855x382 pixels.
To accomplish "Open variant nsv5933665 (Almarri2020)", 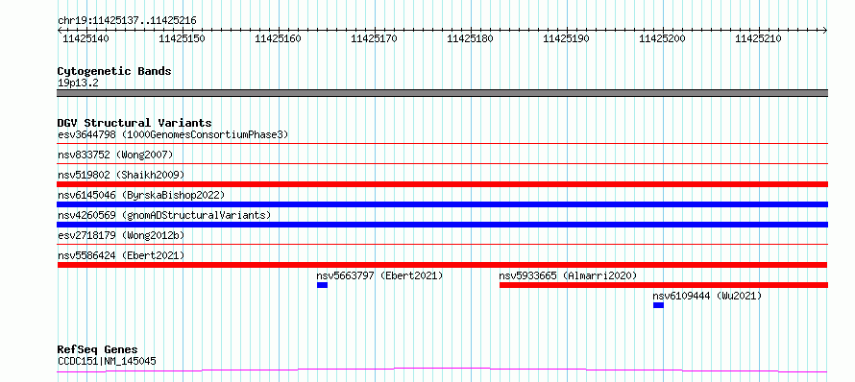I will [x=568, y=275].
